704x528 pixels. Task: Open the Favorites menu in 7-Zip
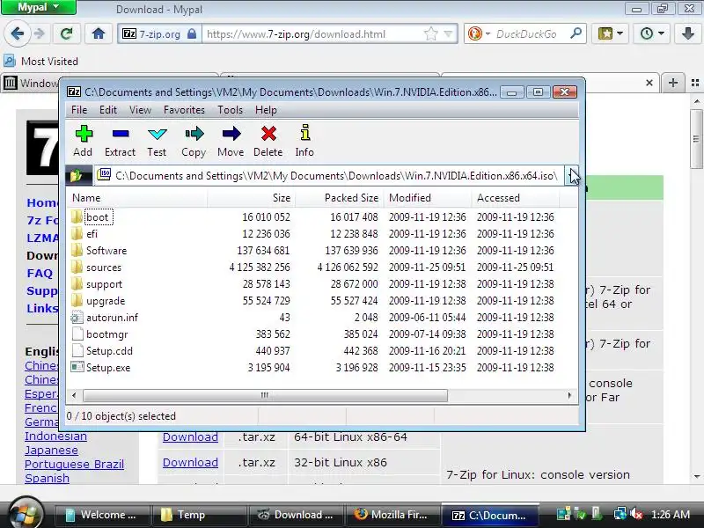click(x=184, y=110)
